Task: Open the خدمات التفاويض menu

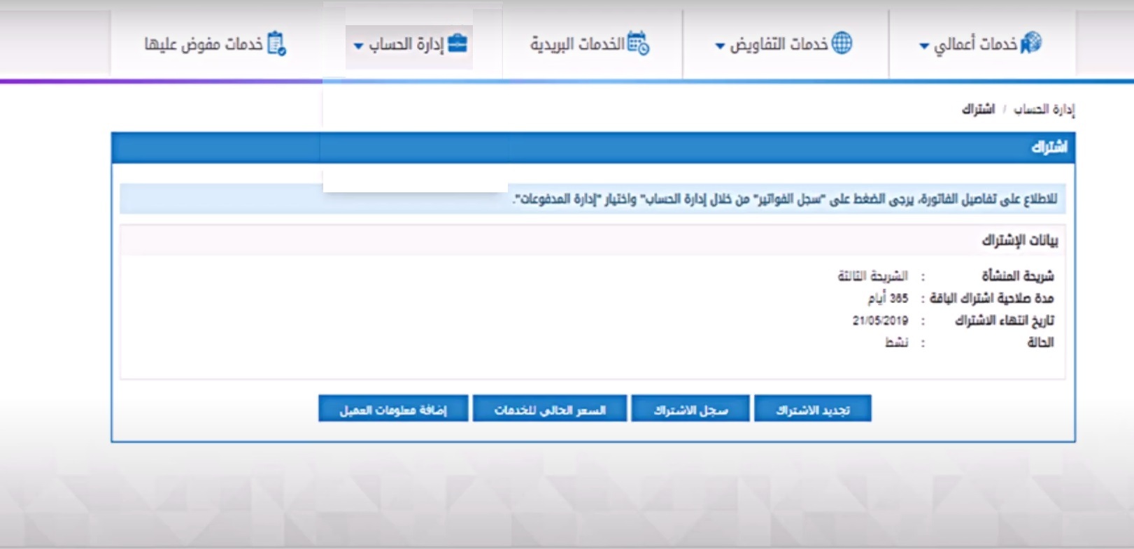Action: tap(784, 44)
